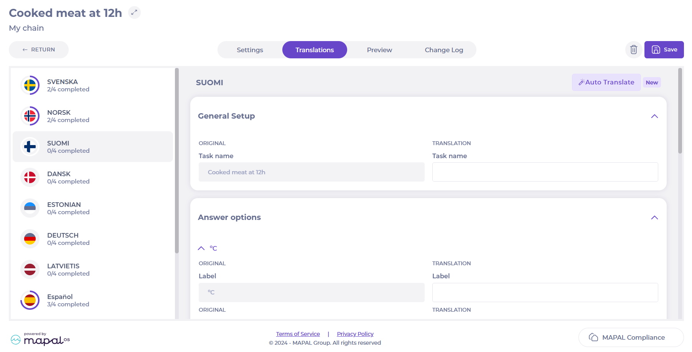Collapse the Answer options section
692x352 pixels.
[654, 218]
